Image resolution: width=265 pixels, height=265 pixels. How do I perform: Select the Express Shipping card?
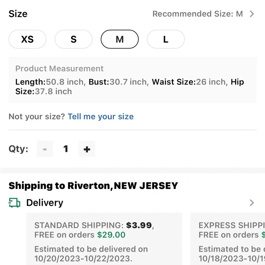[x=228, y=238]
